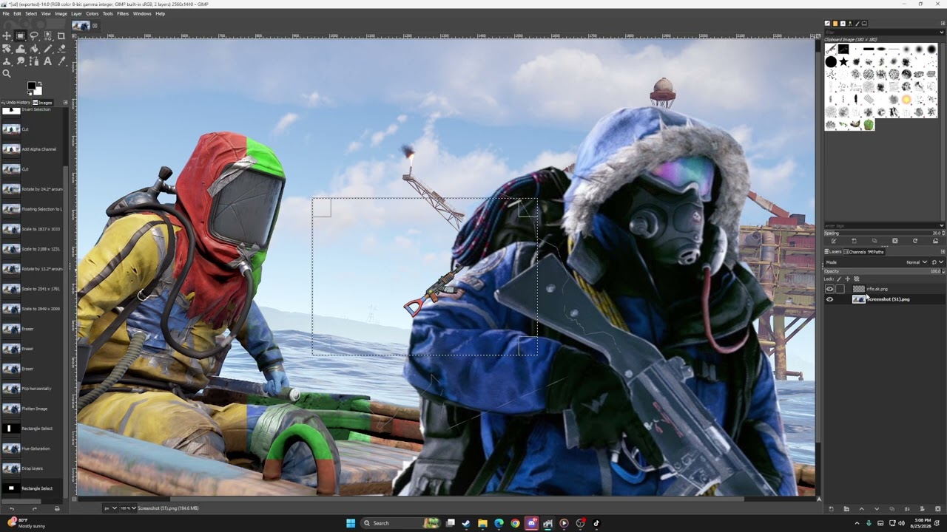Open the Filters menu

pyautogui.click(x=123, y=13)
